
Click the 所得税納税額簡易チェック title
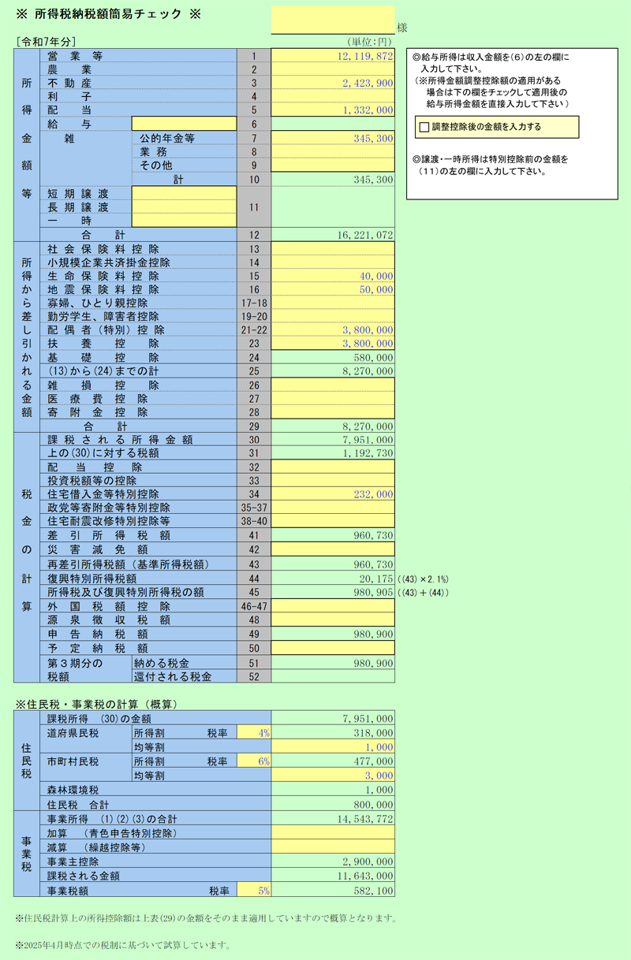coord(108,14)
